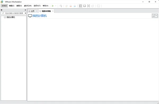
Task: Open the snapshot manager icon
Action: pos(75,6)
